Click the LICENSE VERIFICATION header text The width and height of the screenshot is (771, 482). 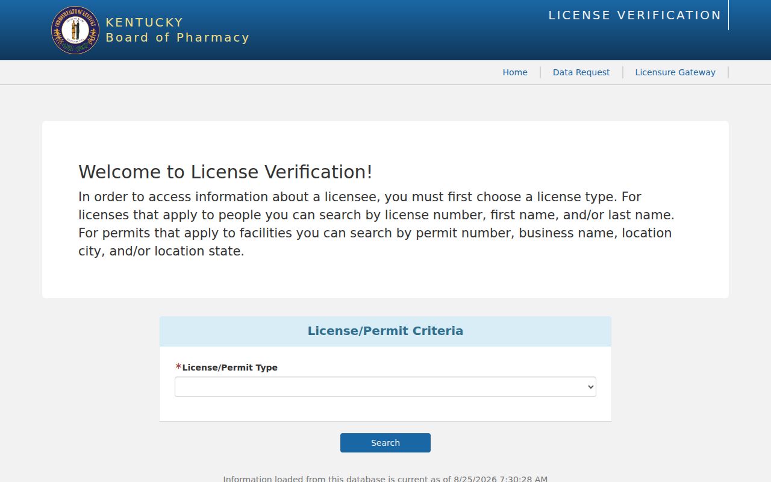click(635, 15)
